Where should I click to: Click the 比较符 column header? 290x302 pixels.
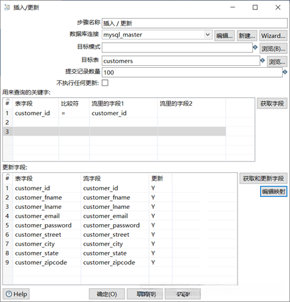[70, 104]
